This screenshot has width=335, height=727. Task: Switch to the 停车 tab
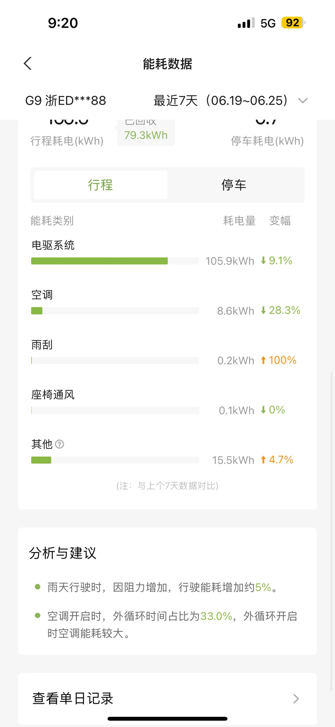pyautogui.click(x=234, y=185)
